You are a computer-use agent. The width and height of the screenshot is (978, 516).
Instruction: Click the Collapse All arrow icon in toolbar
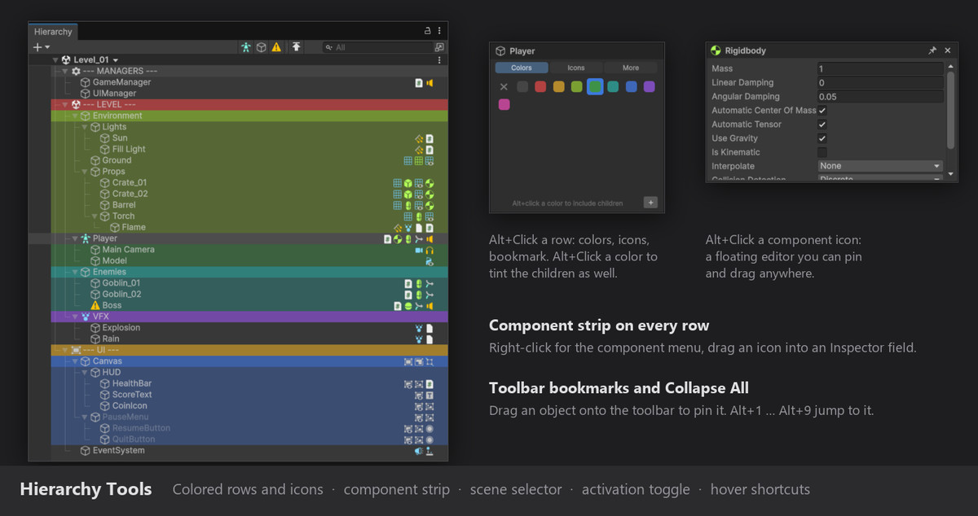[296, 47]
